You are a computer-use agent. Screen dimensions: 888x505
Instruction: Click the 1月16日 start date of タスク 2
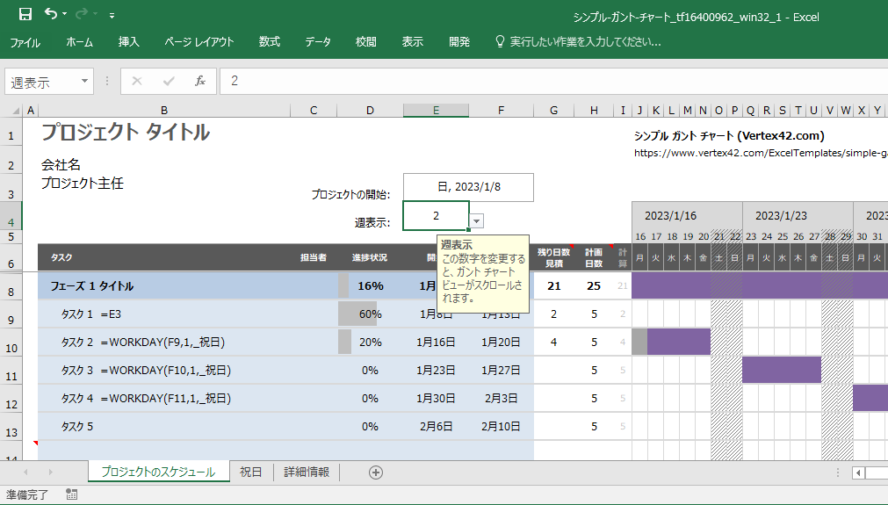[x=436, y=342]
